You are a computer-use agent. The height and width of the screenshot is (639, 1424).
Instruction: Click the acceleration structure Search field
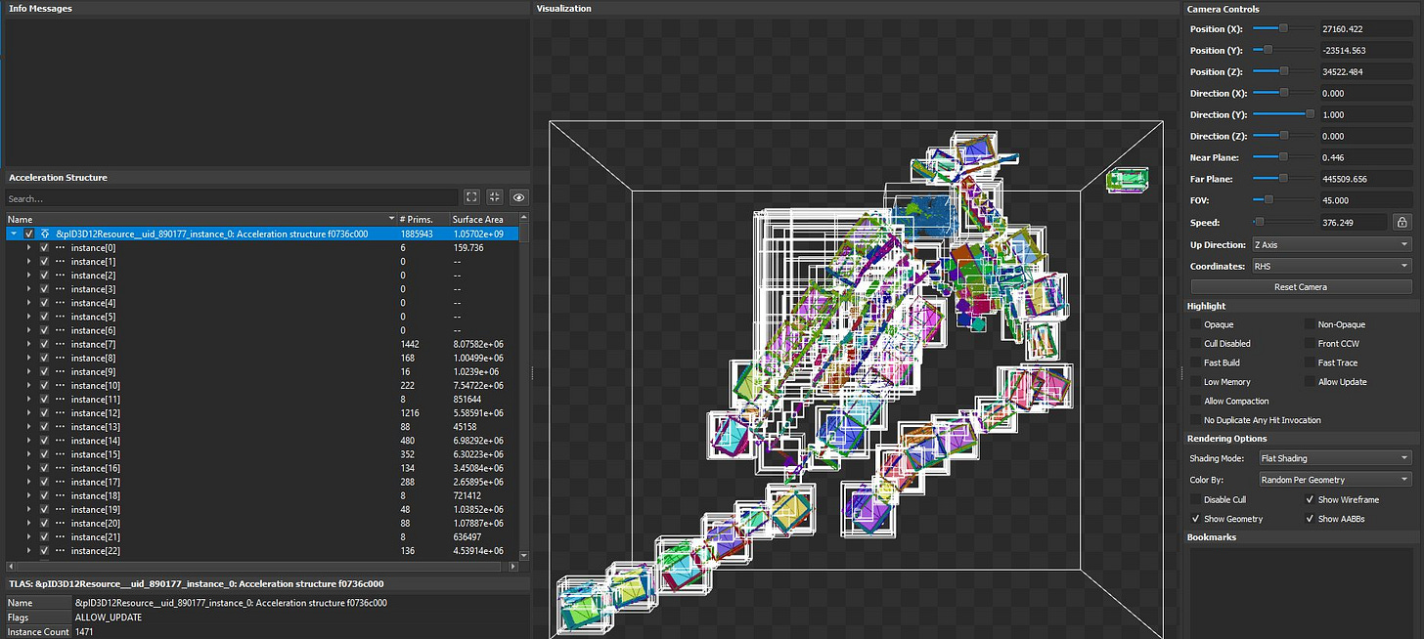[232, 198]
